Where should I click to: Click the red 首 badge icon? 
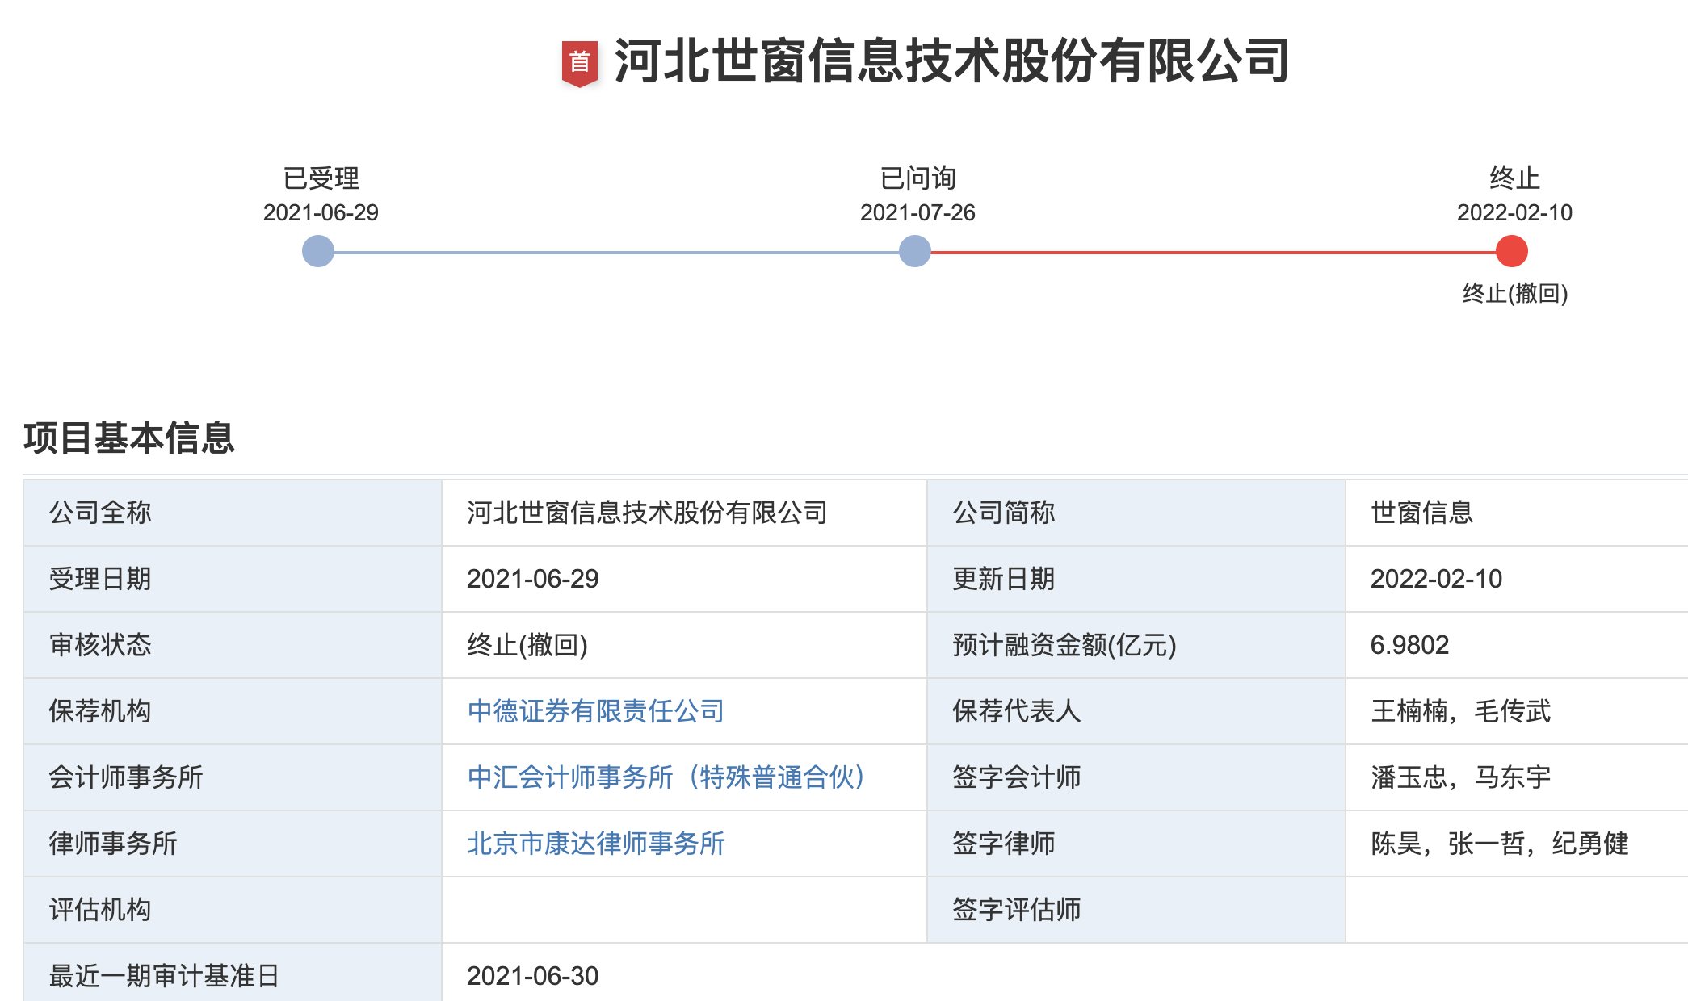tap(579, 63)
